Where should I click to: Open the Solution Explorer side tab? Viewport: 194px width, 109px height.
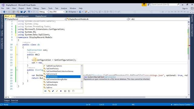tap(192, 30)
